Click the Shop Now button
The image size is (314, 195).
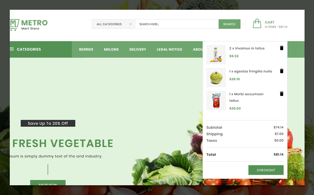(48, 183)
